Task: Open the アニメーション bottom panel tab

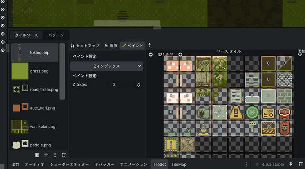Action: point(133,165)
